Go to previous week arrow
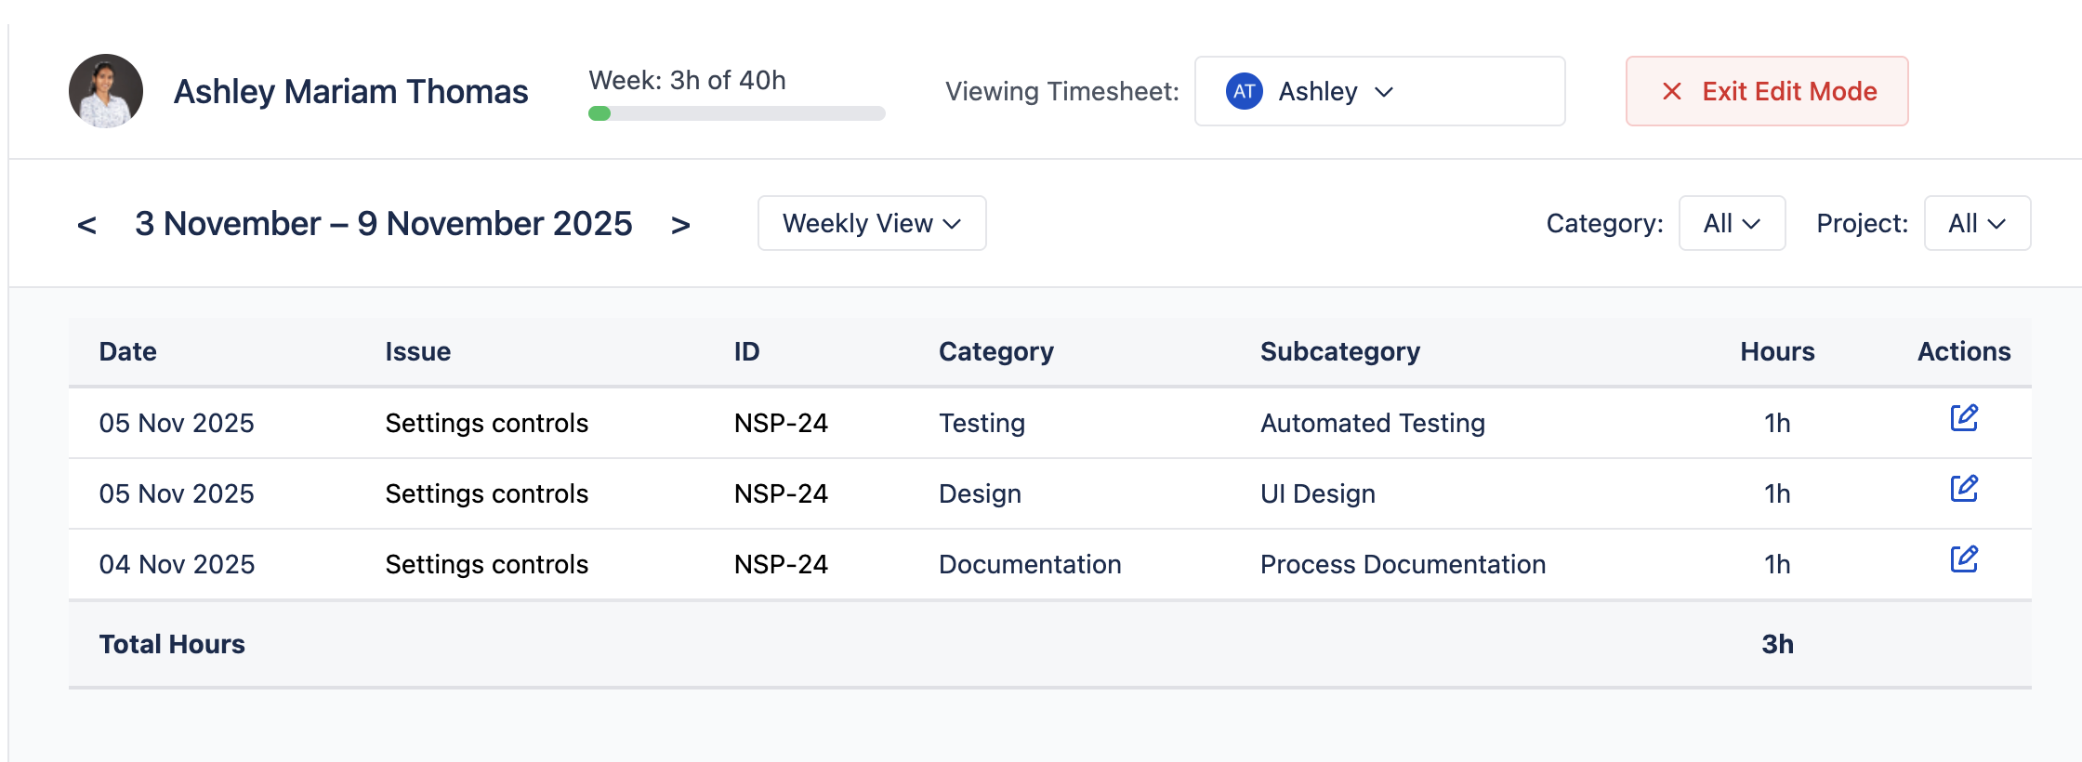This screenshot has height=762, width=2082. tap(86, 225)
